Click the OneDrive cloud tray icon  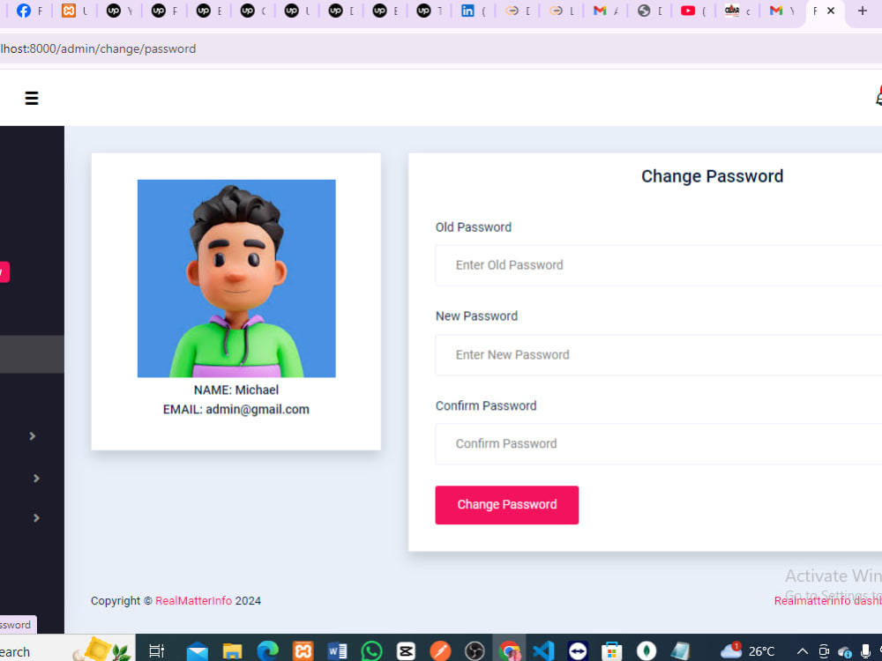(x=844, y=651)
